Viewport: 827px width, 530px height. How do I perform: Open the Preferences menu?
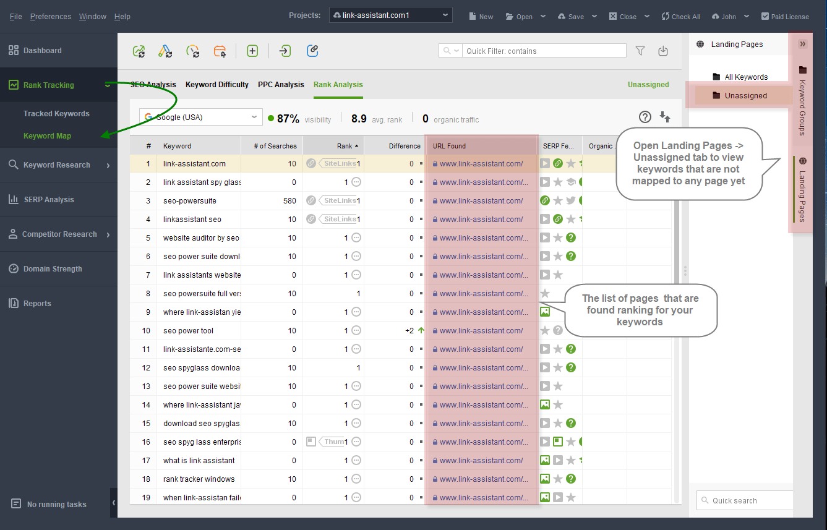coord(51,17)
